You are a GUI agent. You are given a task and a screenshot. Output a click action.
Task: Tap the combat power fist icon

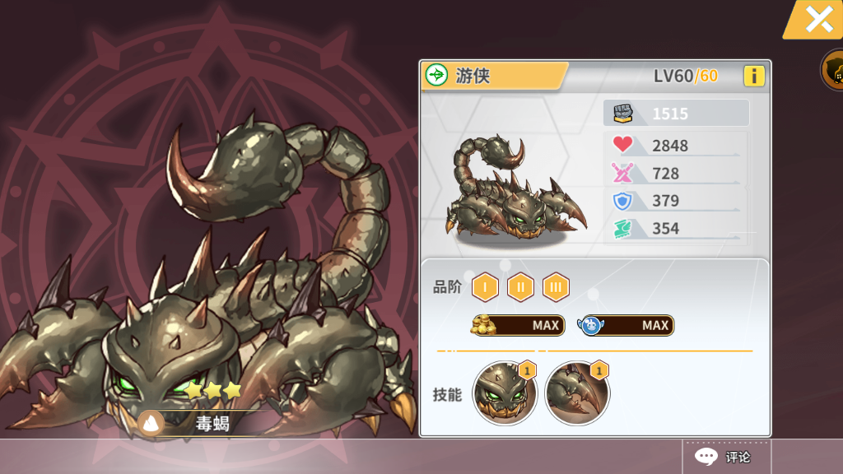point(623,114)
